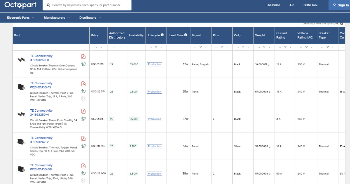Open Breaker Type column filter icon

[328, 47]
